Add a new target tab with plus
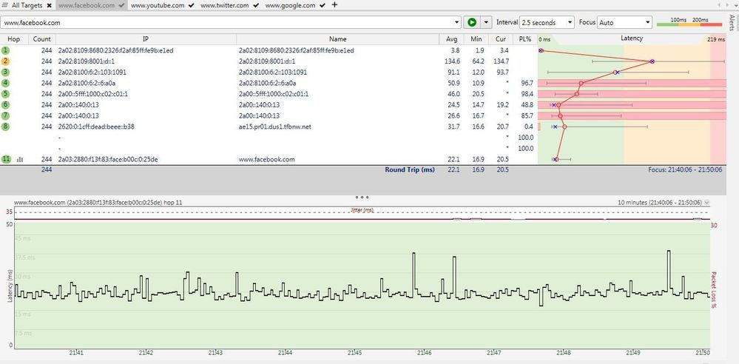This screenshot has height=364, width=739. pyautogui.click(x=334, y=4)
